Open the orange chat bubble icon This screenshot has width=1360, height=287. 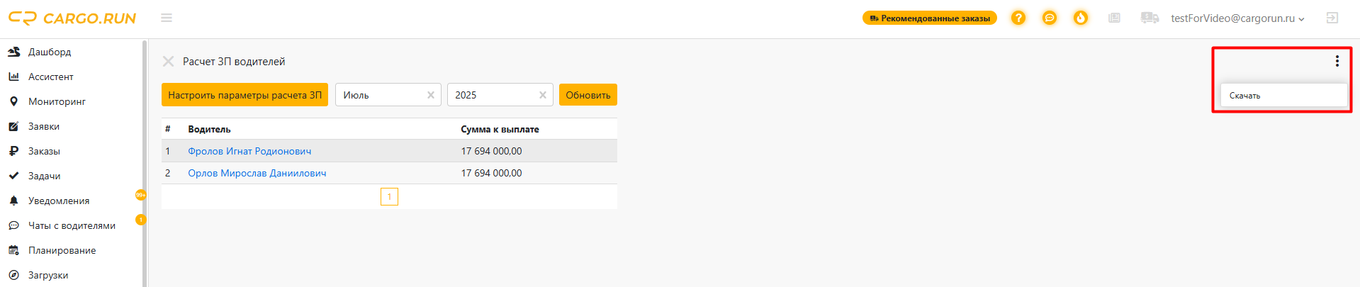[1049, 18]
